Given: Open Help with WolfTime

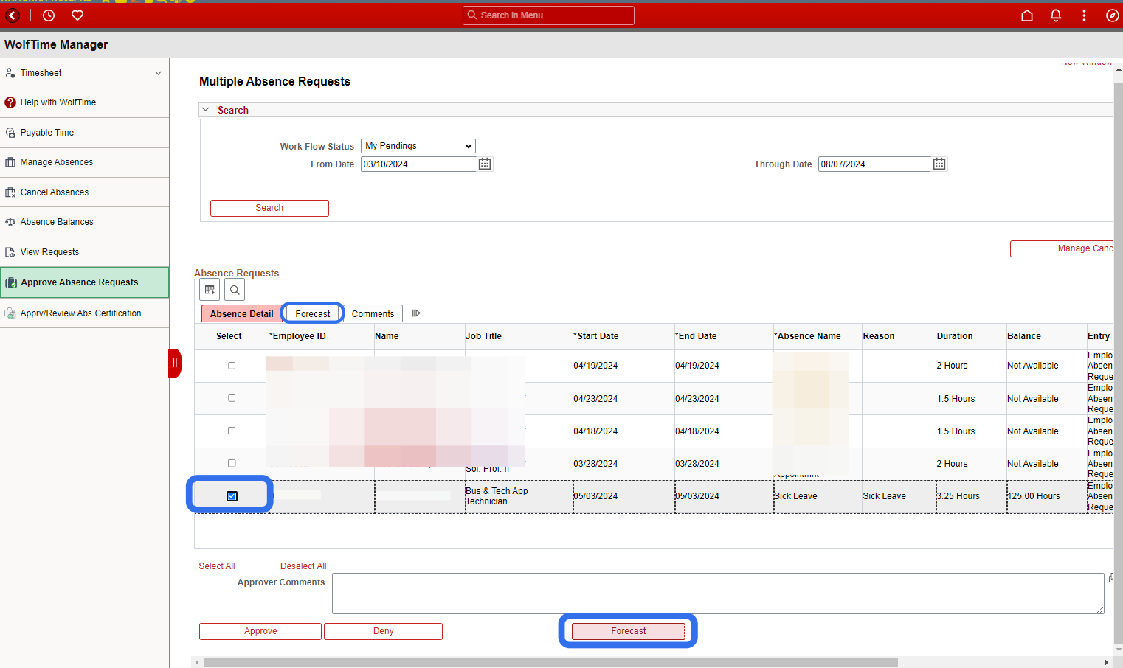Looking at the screenshot, I should 85,102.
